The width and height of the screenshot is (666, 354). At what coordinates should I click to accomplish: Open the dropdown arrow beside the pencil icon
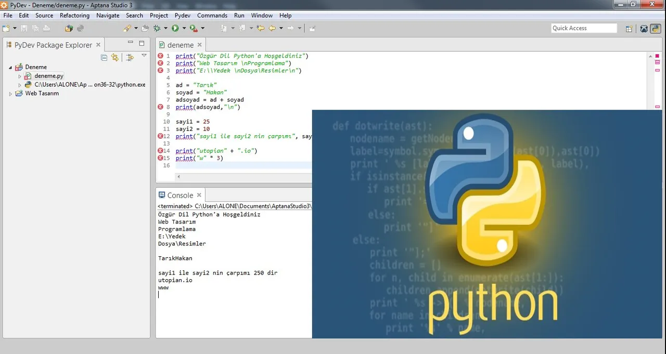(x=136, y=28)
